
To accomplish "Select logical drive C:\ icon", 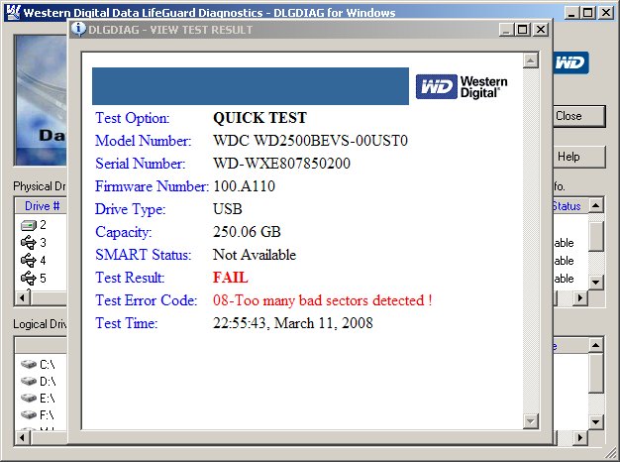I will coord(29,364).
